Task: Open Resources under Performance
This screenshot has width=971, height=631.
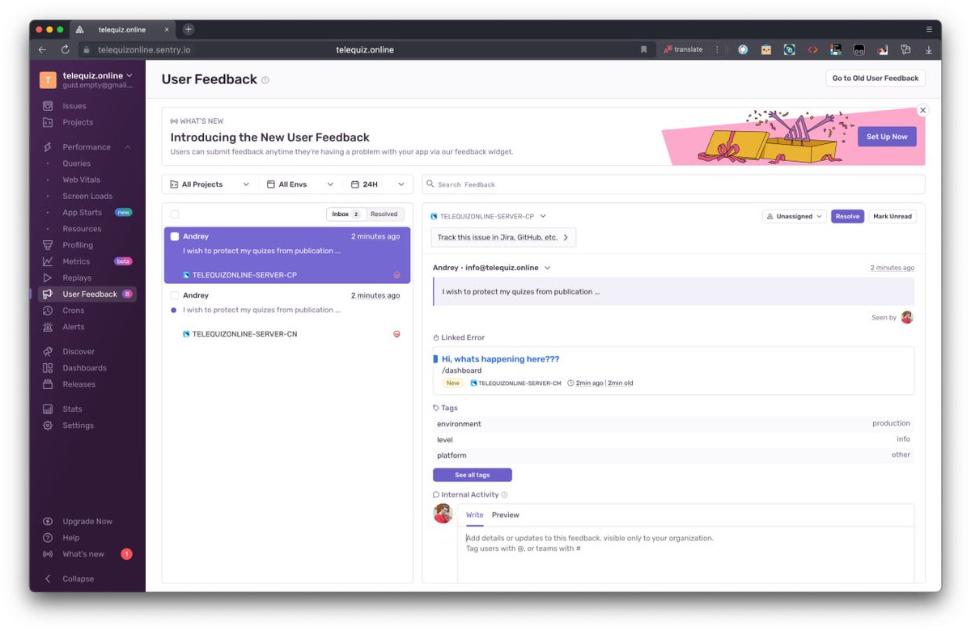Action: (82, 229)
